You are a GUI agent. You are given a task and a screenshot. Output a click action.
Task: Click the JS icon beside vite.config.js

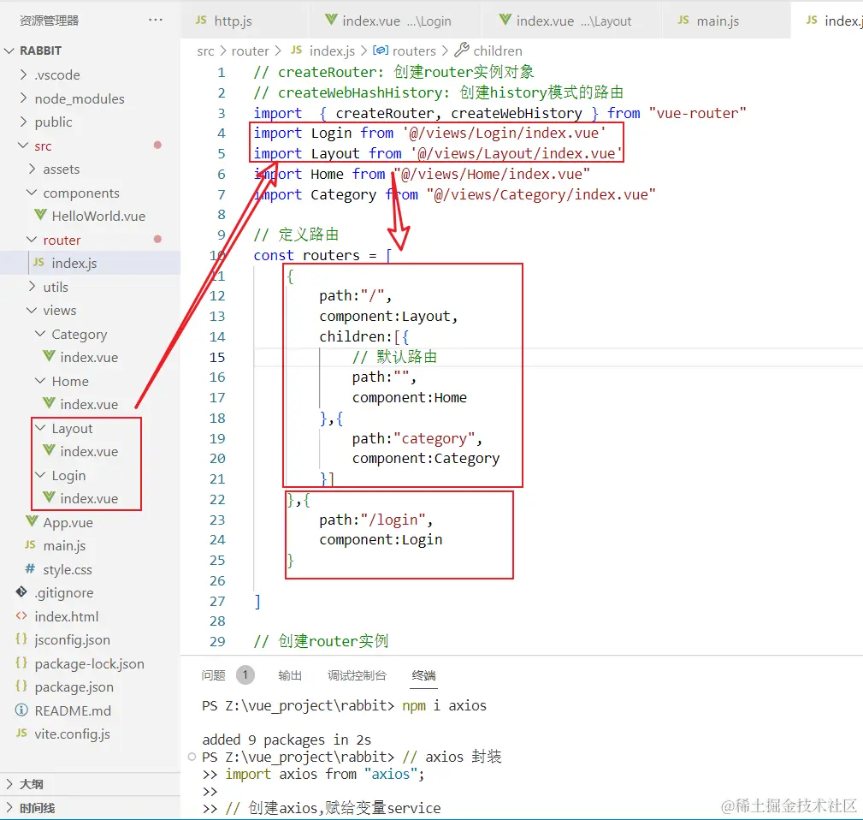21,733
